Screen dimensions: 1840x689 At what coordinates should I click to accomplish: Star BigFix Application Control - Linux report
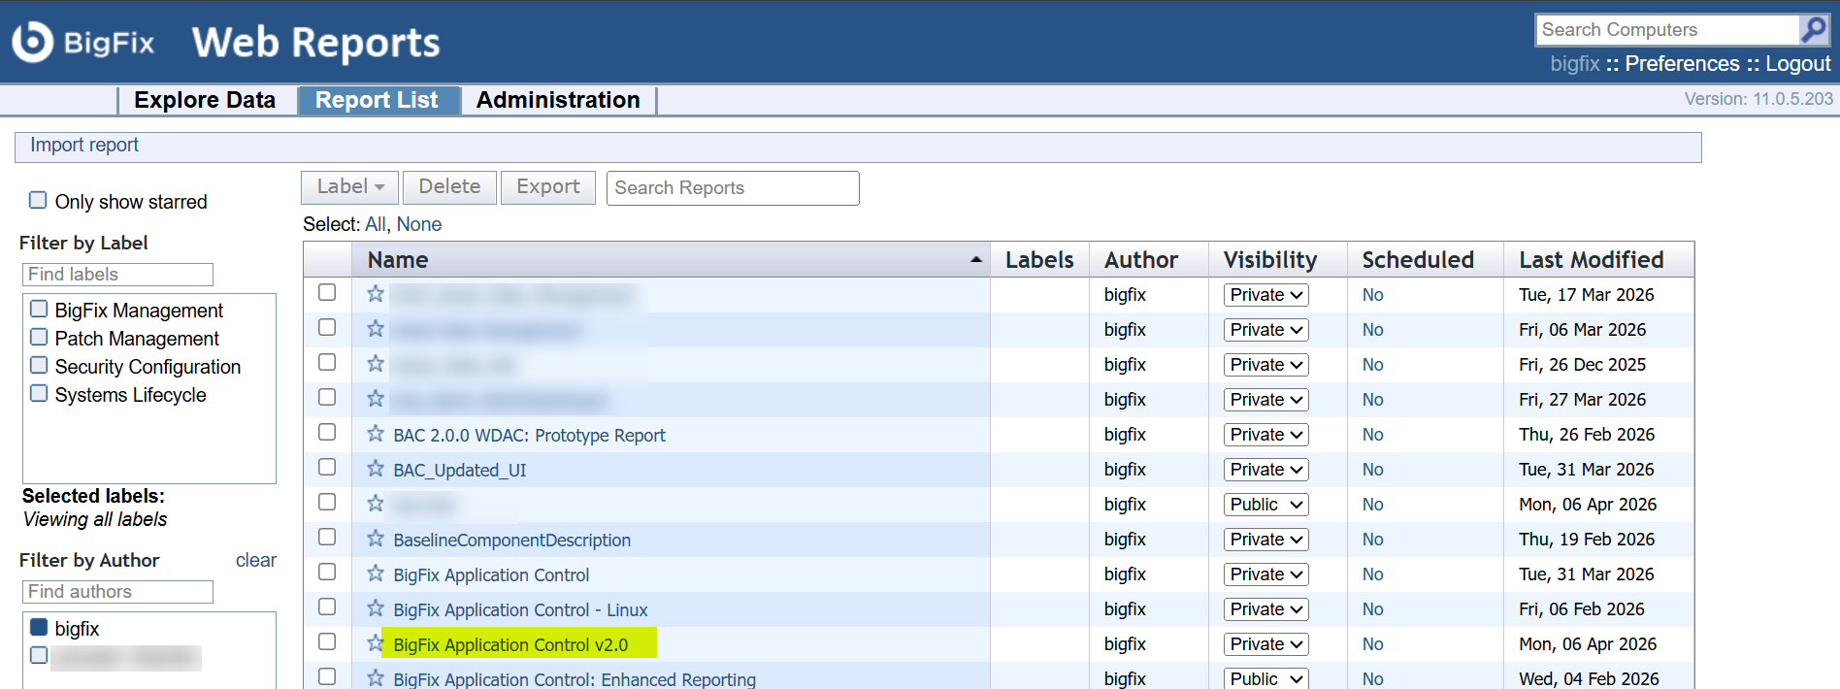[x=376, y=608]
